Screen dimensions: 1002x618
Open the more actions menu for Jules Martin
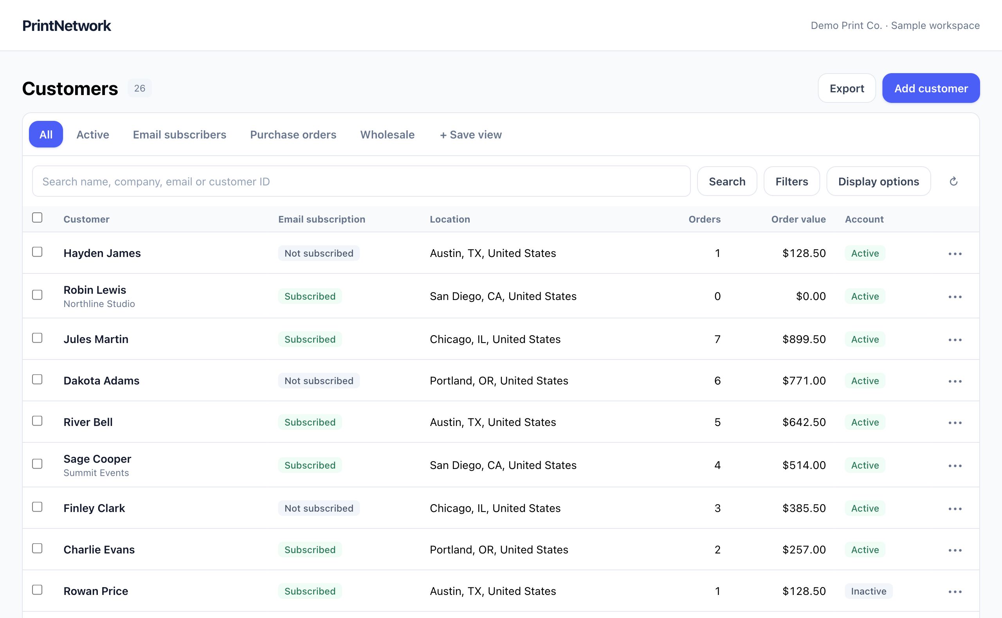(955, 339)
